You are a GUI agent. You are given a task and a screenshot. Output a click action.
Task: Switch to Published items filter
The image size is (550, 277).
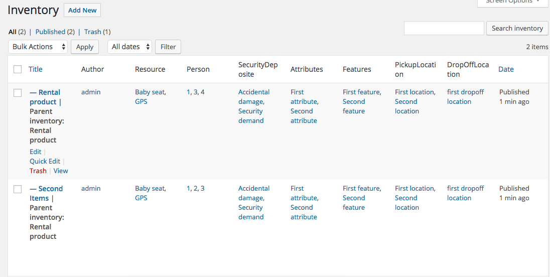50,32
